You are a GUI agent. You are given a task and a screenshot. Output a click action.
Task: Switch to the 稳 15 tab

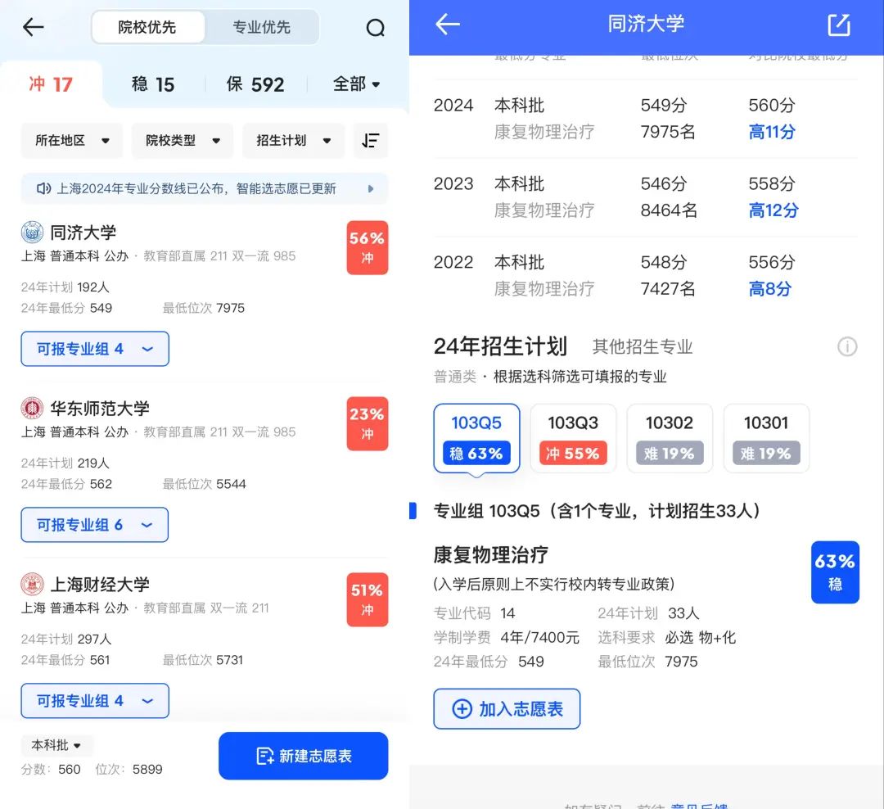click(153, 84)
